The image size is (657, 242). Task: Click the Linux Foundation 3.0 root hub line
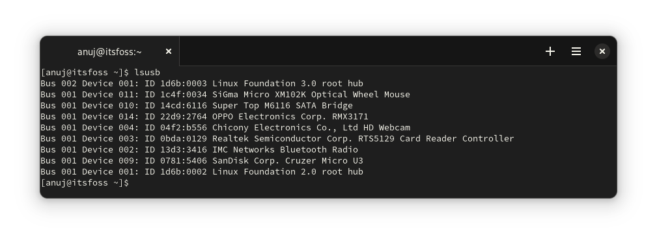click(202, 84)
